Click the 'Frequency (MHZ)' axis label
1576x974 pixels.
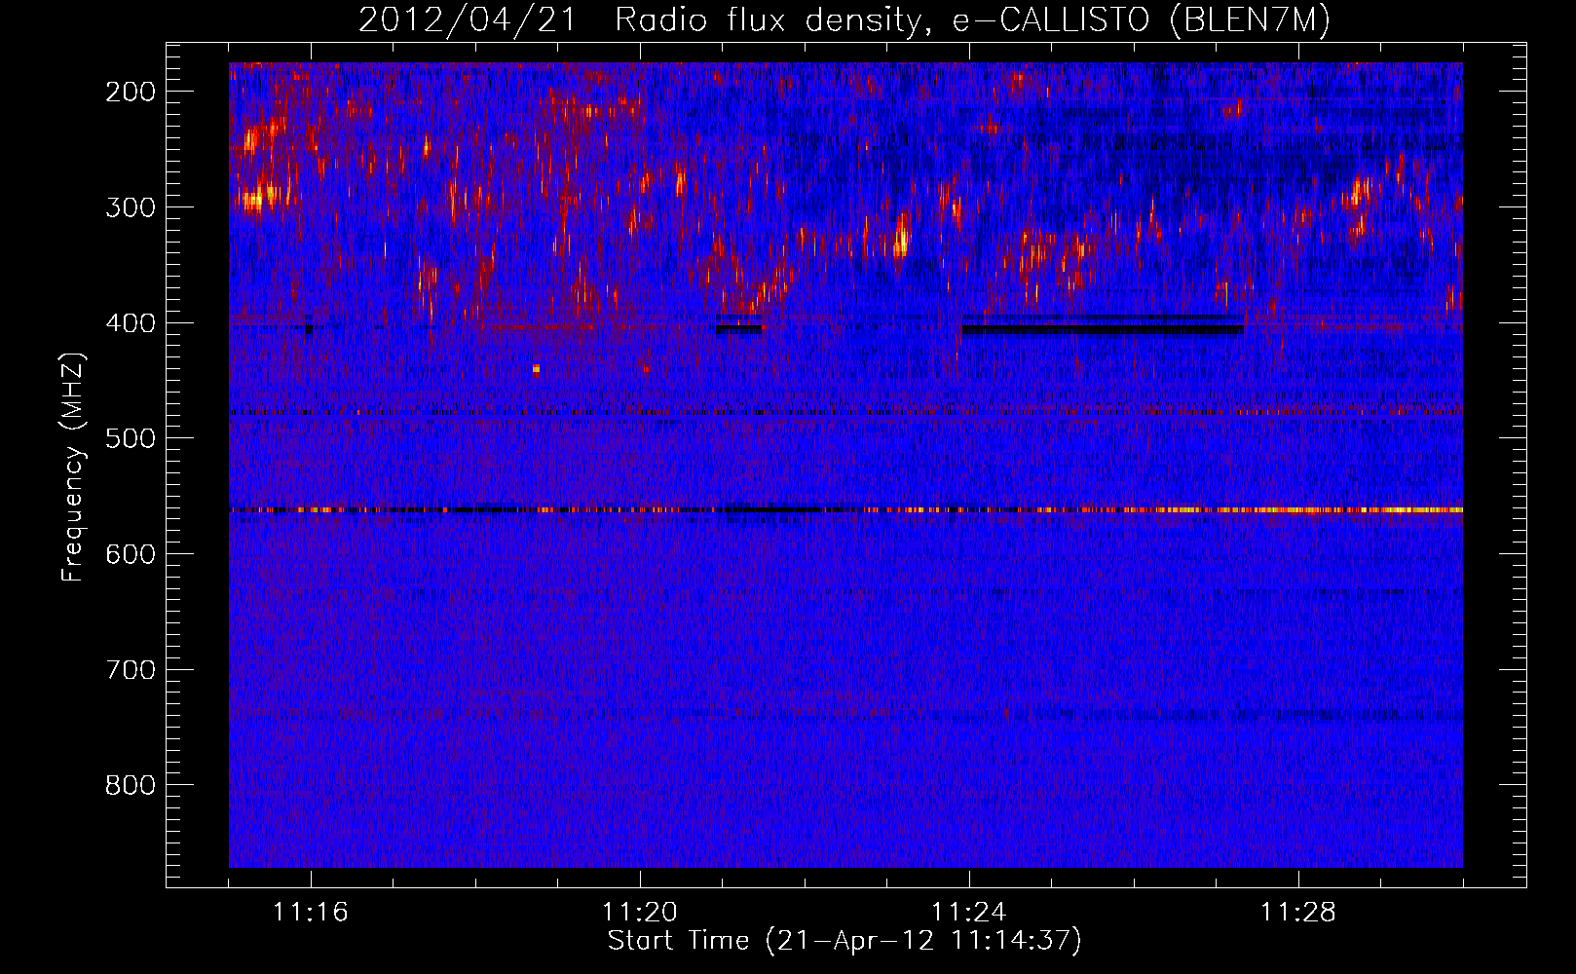pos(73,467)
